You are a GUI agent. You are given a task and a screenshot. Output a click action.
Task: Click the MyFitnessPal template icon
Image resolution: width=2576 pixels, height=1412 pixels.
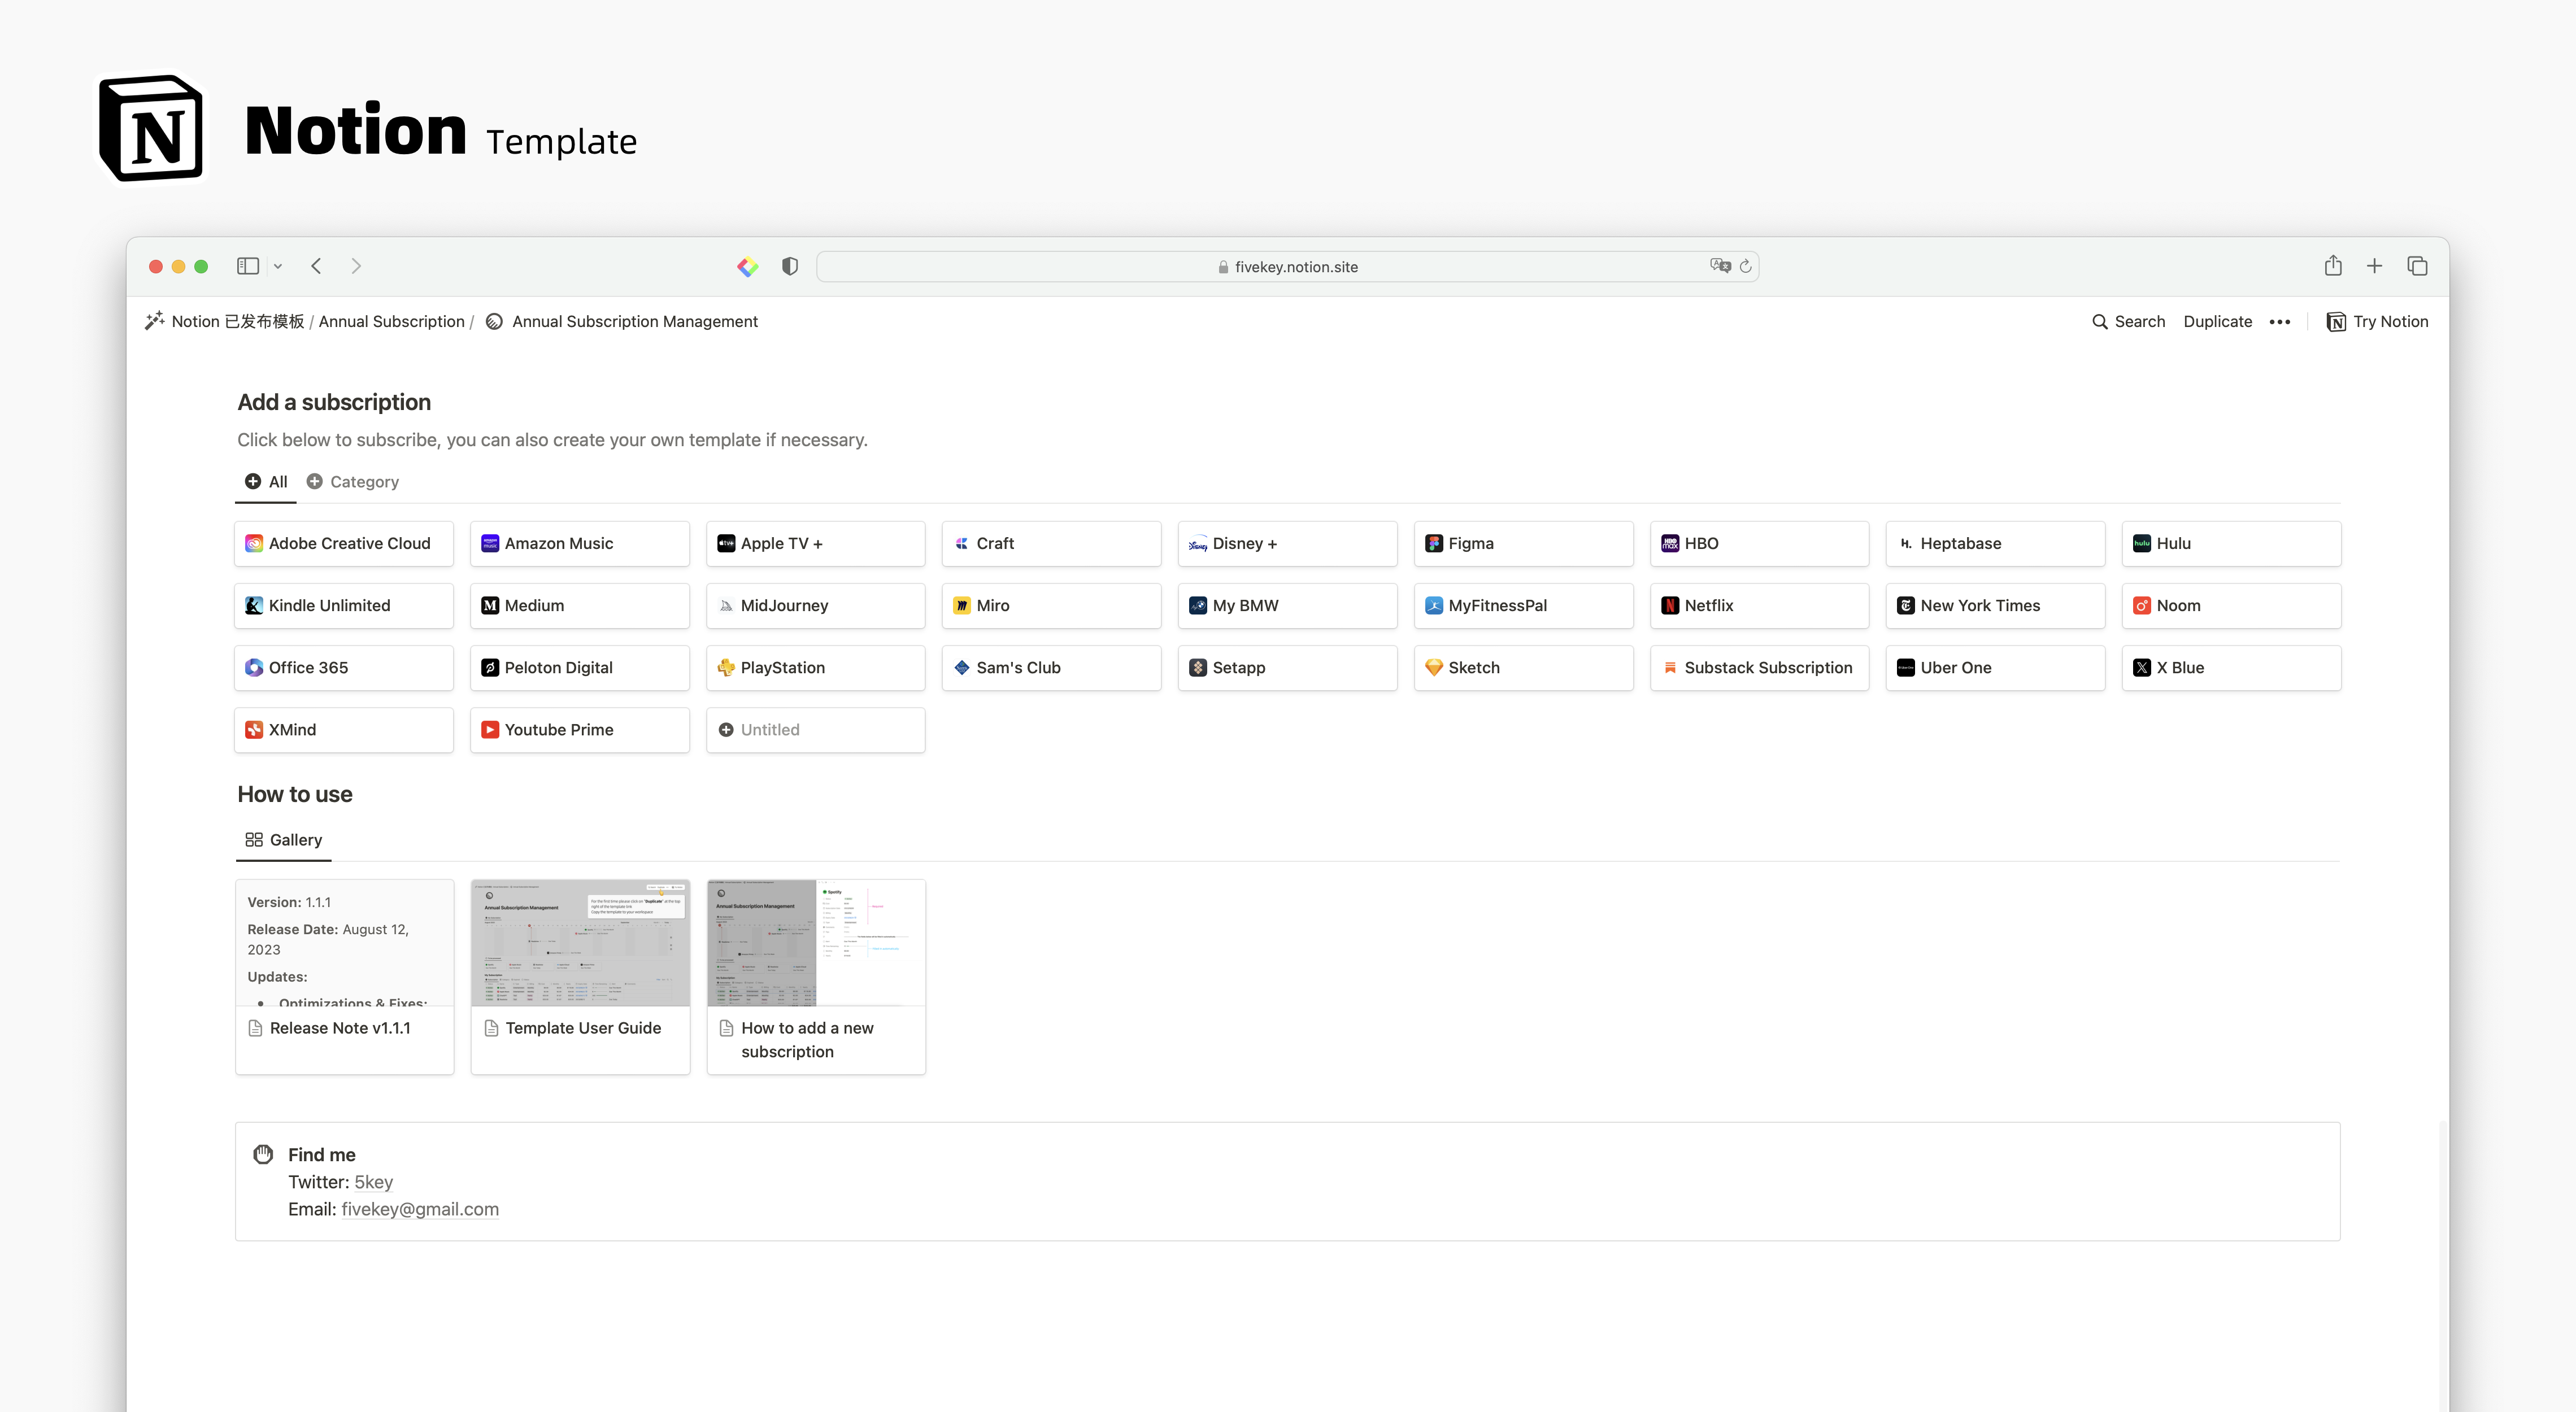(x=1434, y=606)
